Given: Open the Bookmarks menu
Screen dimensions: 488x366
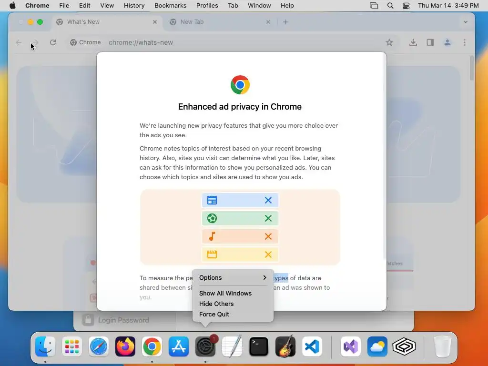Looking at the screenshot, I should point(170,6).
